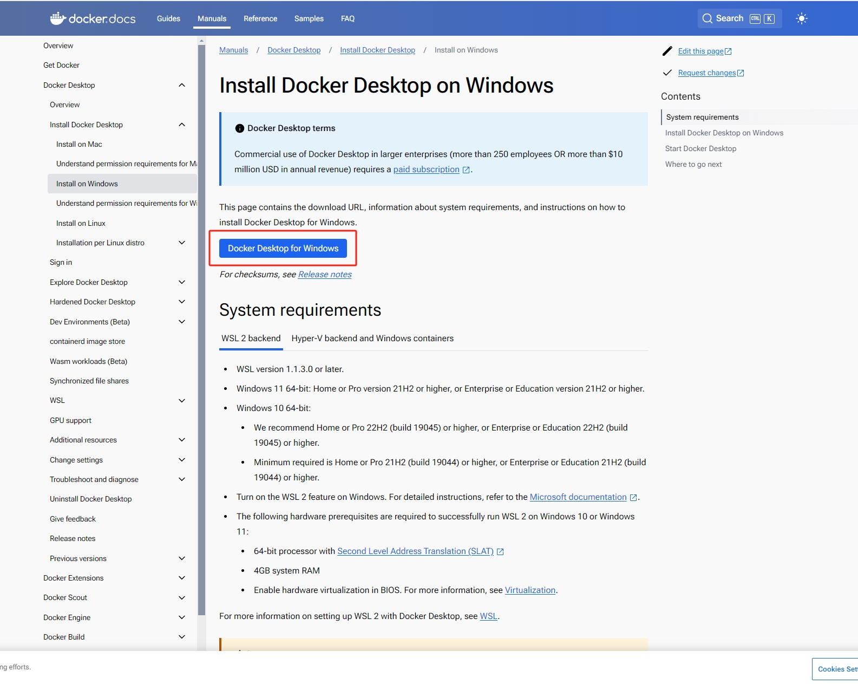
Task: Click the sidebar vertical scrollbar
Action: [201, 330]
